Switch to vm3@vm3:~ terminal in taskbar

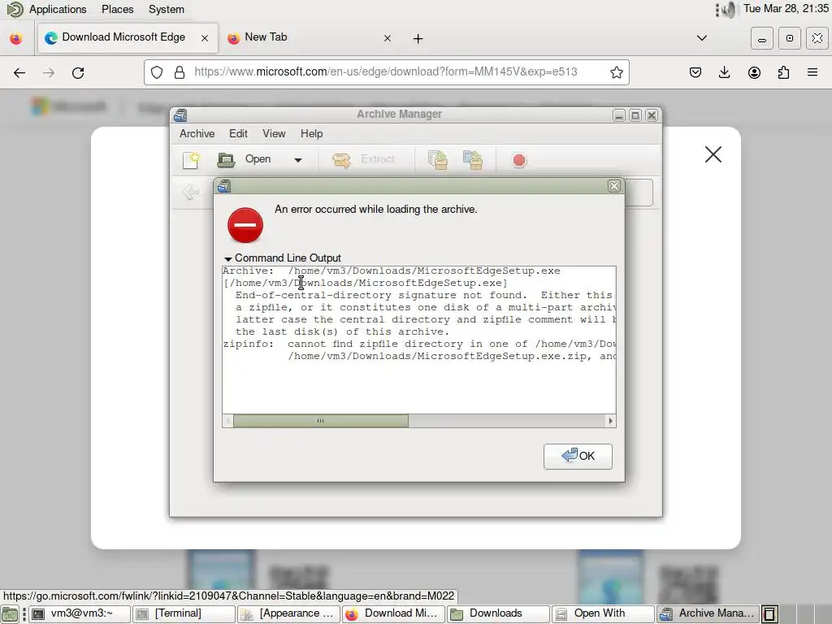79,614
